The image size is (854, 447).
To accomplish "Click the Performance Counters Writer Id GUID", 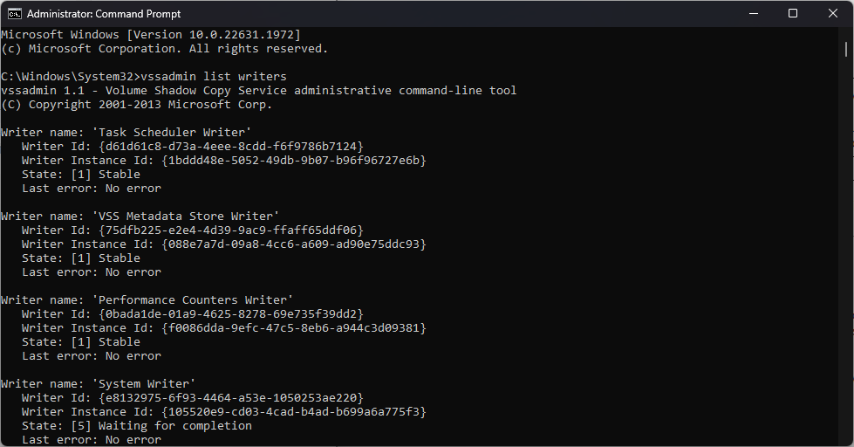I will 230,314.
